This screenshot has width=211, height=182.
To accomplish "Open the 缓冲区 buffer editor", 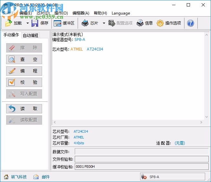I will pos(64,23).
